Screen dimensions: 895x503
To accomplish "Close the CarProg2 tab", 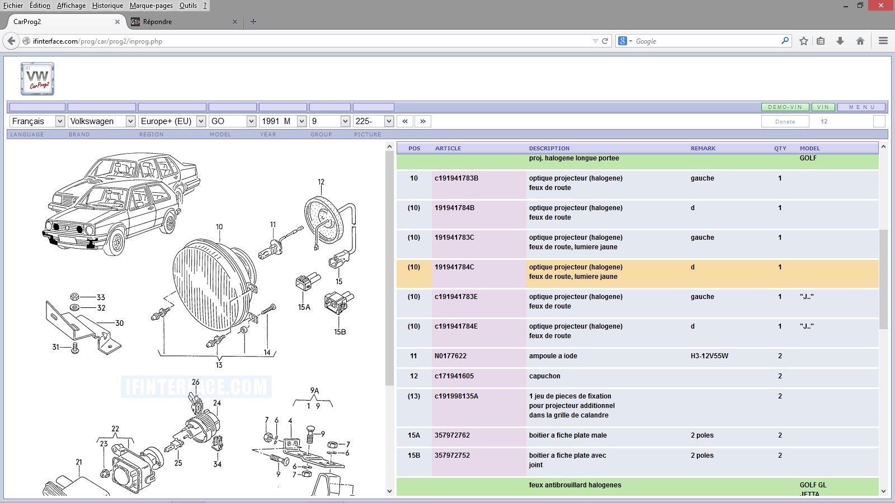I will pos(117,22).
